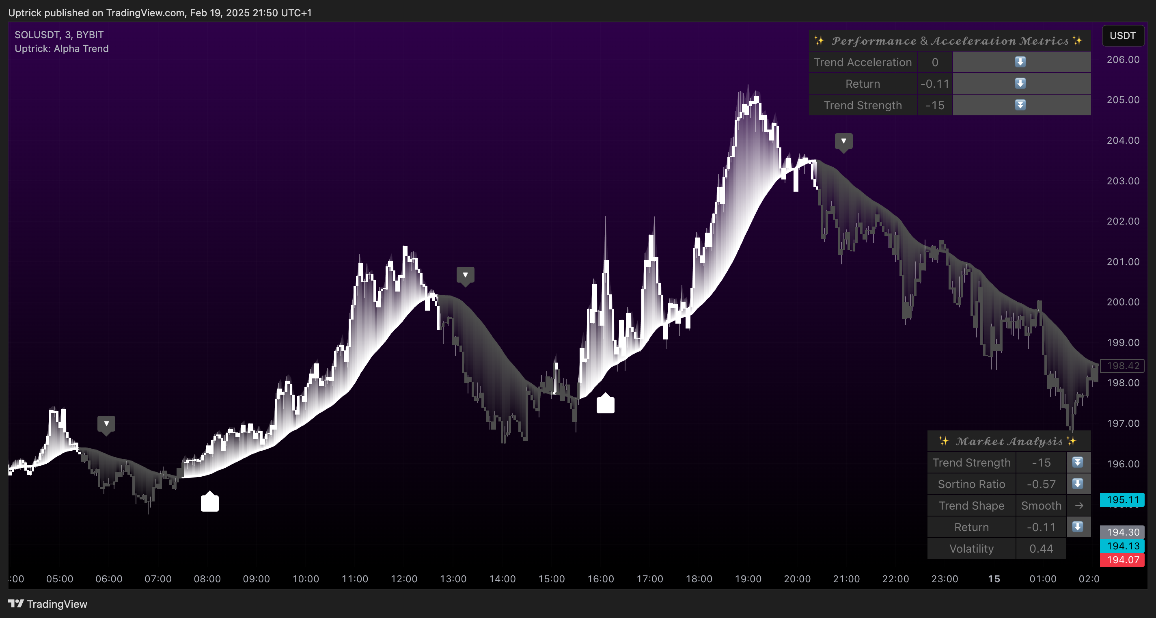Click the Smooth trend shape value
Screen dimensions: 1156x618
(x=1041, y=506)
